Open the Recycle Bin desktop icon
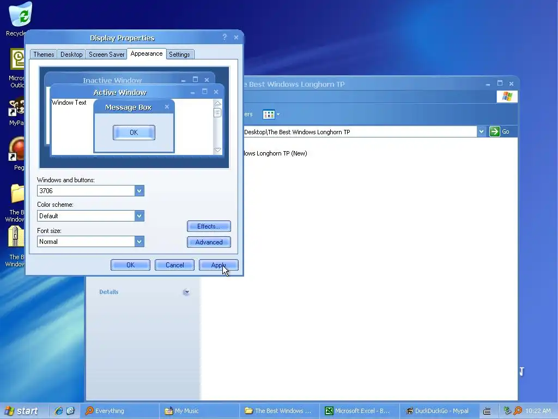The height and width of the screenshot is (419, 558). 20,15
